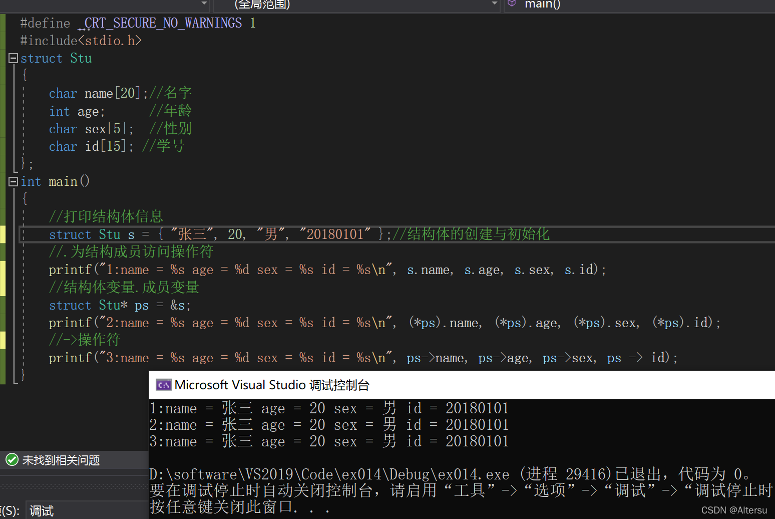Image resolution: width=775 pixels, height=519 pixels.
Task: Click the 未找到相关问题 status text
Action: pyautogui.click(x=61, y=460)
